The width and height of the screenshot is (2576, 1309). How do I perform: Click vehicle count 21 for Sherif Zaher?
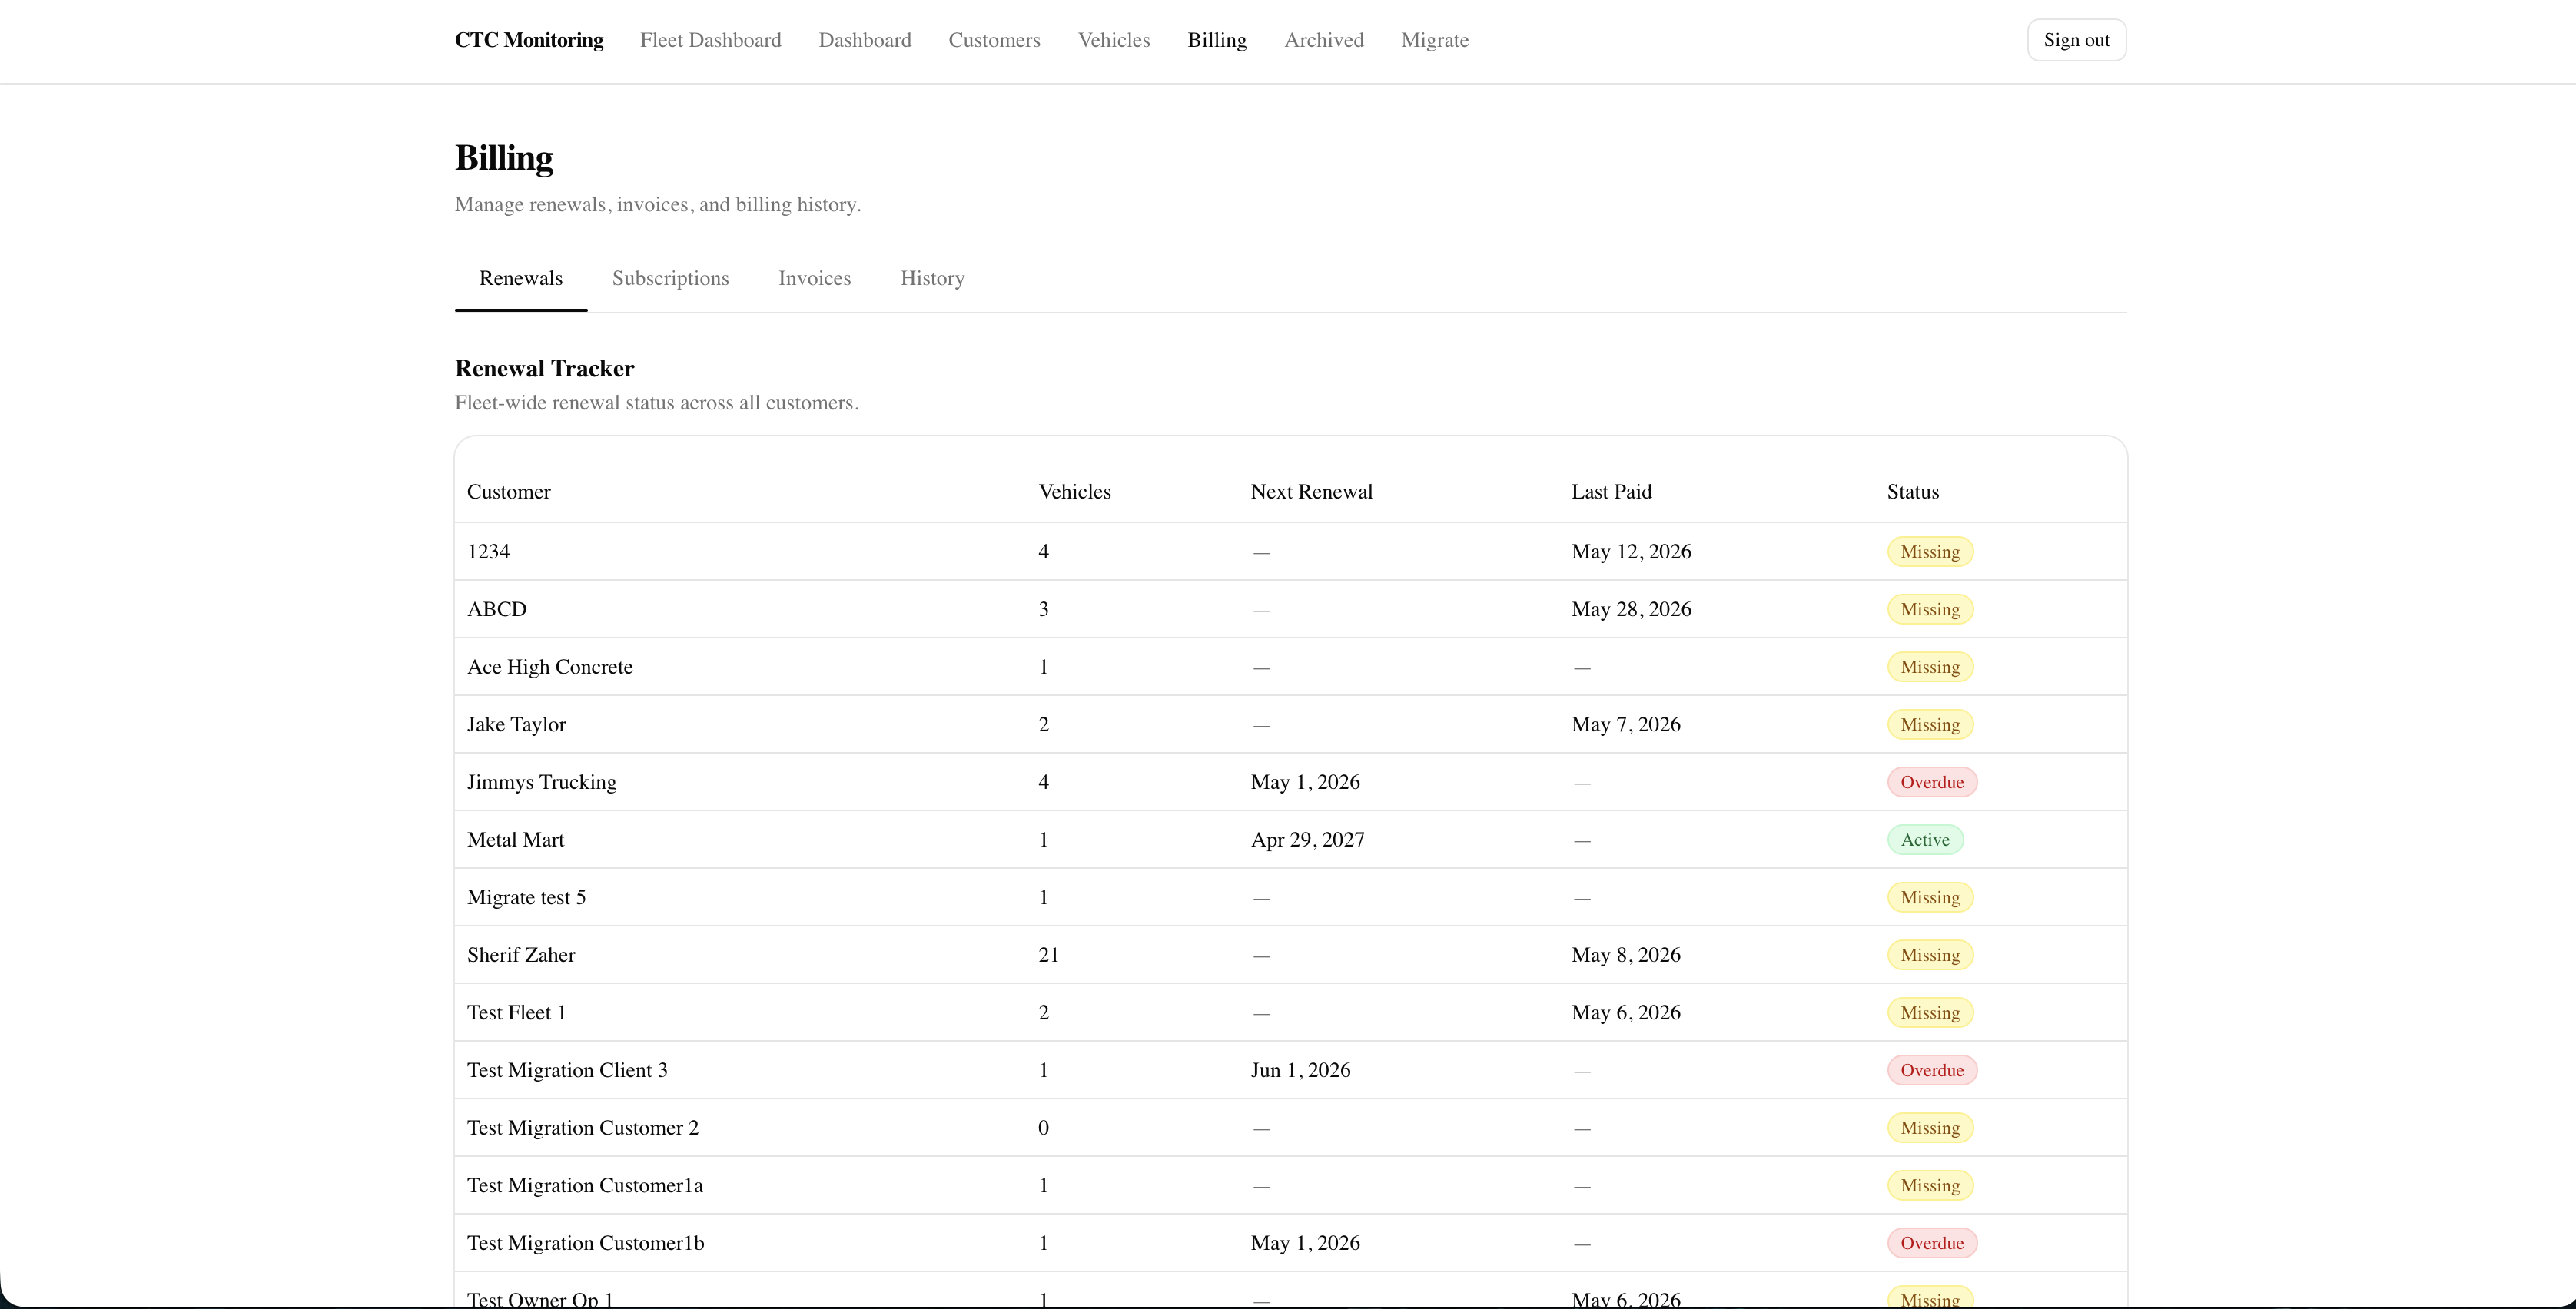[1048, 954]
